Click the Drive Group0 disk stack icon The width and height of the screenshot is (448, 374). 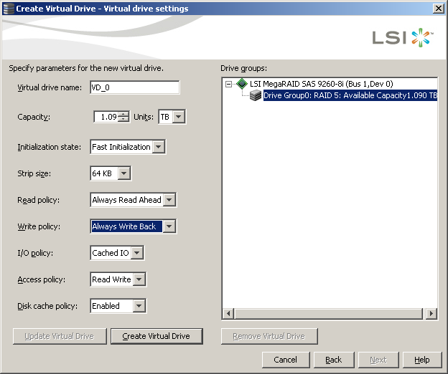point(256,95)
